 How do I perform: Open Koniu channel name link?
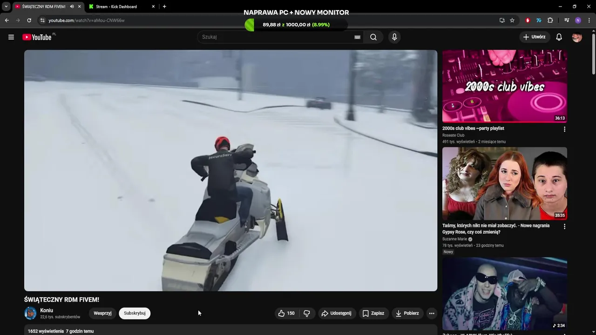(47, 310)
